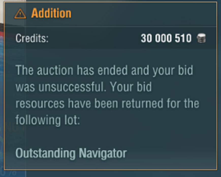Click the orange warning triangle icon
This screenshot has height=177, width=221.
point(20,14)
